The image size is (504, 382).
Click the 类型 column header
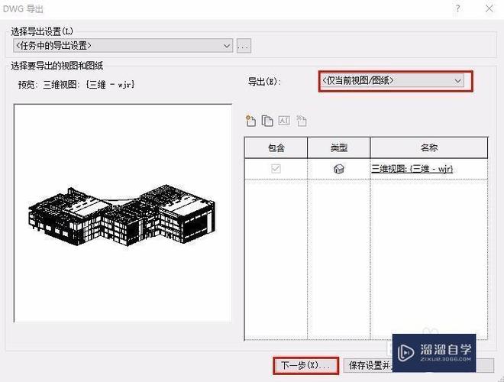point(339,148)
